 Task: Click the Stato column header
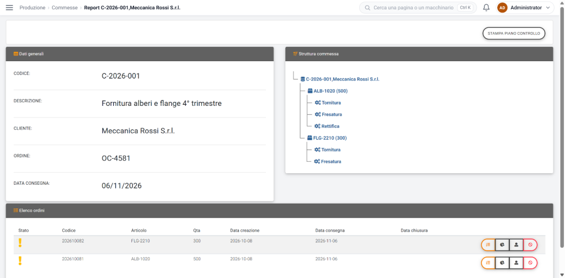pyautogui.click(x=23, y=231)
